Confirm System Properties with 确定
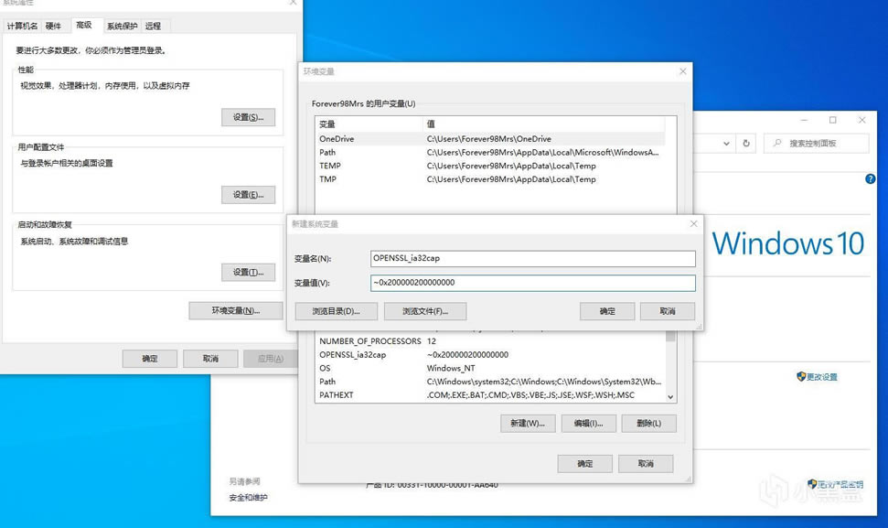888x528 pixels. click(149, 359)
